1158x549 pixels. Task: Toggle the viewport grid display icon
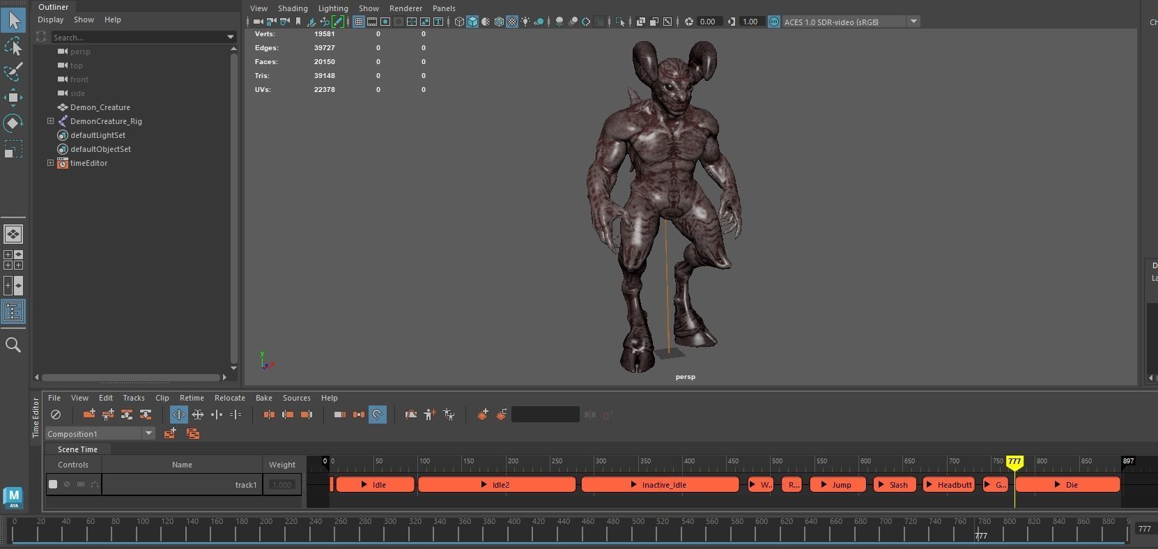[x=358, y=22]
